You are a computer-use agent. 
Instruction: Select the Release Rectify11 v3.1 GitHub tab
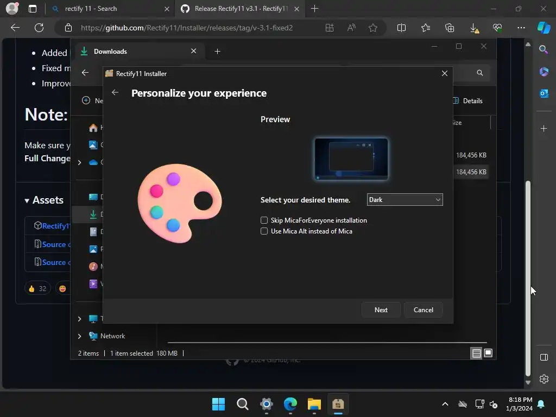(x=241, y=9)
